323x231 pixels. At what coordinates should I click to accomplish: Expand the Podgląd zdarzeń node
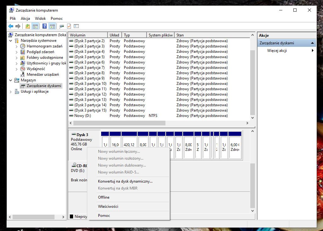(17, 52)
